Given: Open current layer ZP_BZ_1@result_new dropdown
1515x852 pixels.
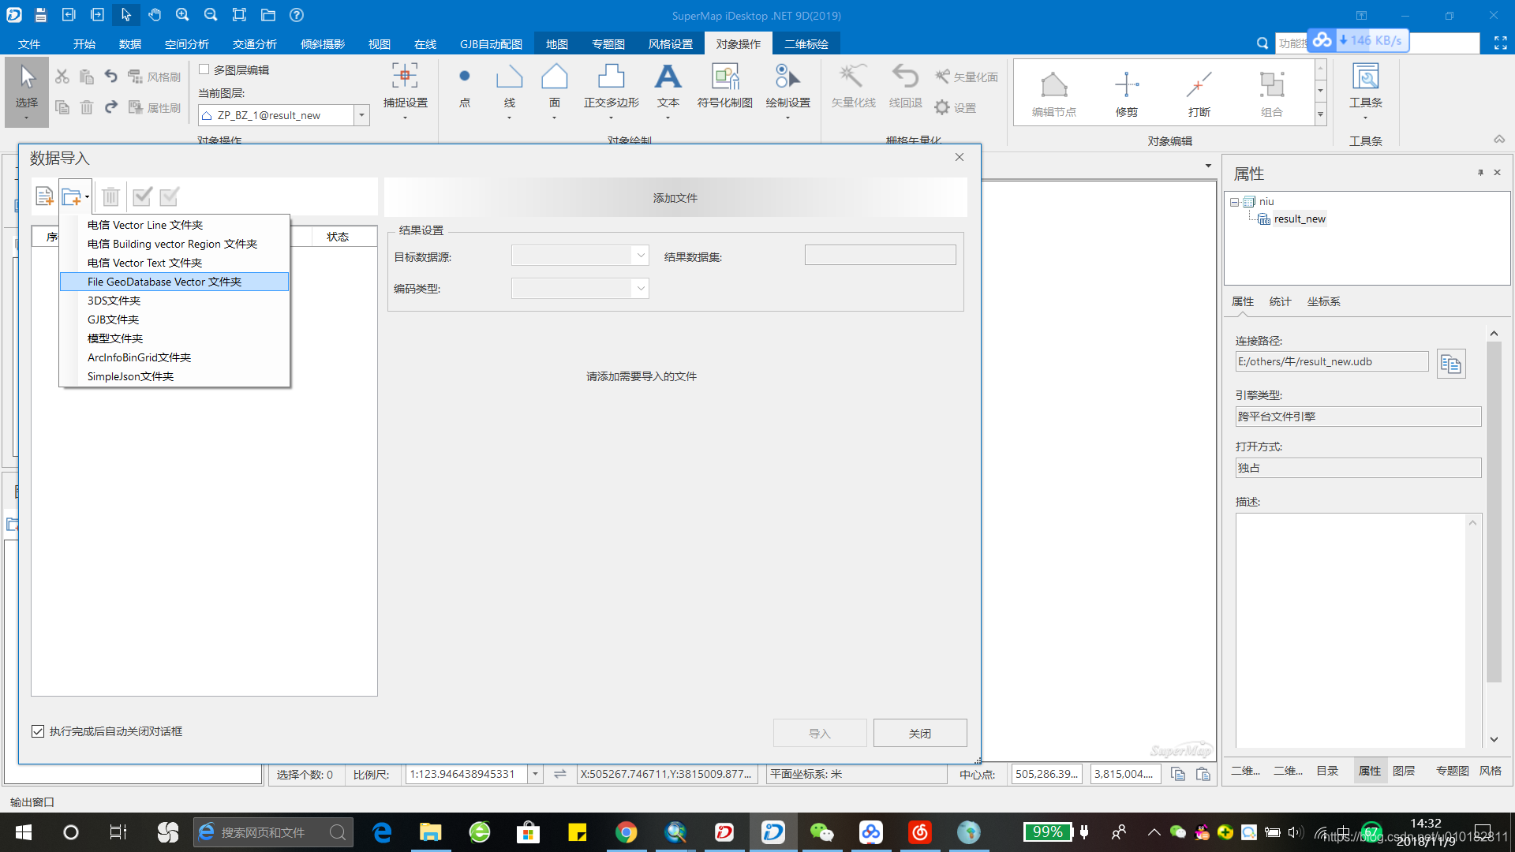Looking at the screenshot, I should [361, 115].
